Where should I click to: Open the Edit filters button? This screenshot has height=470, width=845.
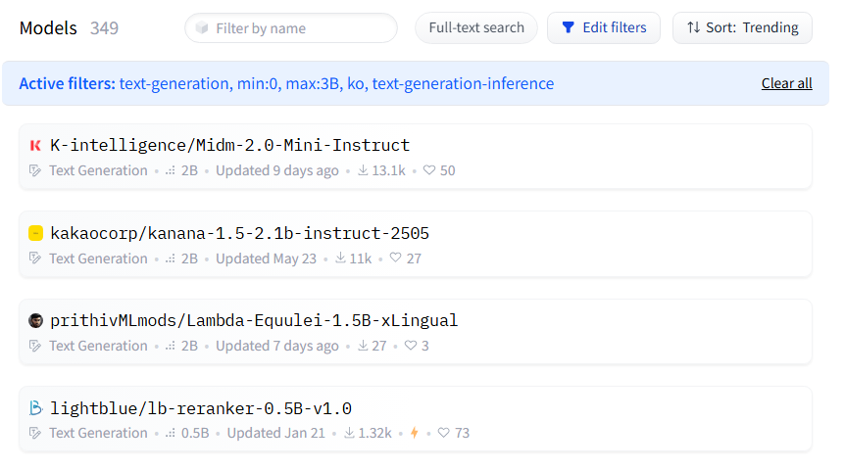coord(604,28)
